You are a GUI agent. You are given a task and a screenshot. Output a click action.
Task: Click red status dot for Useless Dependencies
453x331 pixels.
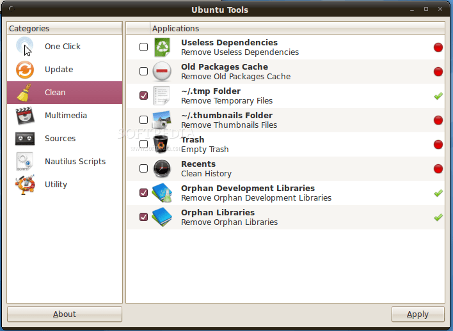[438, 47]
